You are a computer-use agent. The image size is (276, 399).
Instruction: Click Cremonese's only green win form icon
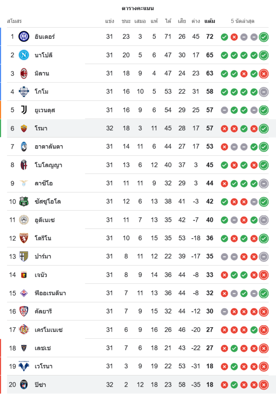pos(254,330)
